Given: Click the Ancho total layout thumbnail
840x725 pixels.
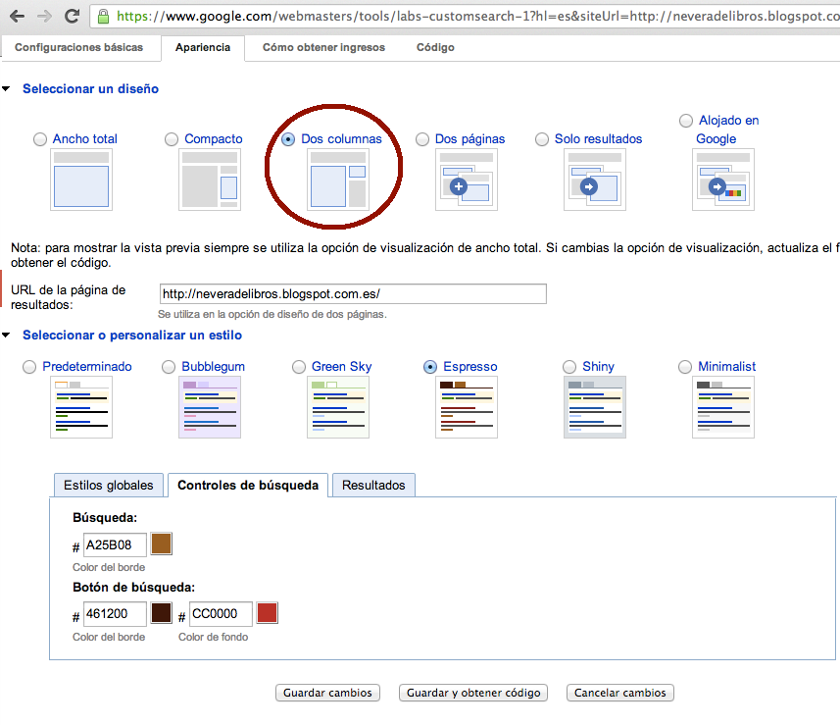Looking at the screenshot, I should pyautogui.click(x=81, y=180).
